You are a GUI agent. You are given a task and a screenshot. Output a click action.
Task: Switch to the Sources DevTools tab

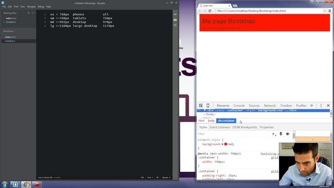pos(254,105)
